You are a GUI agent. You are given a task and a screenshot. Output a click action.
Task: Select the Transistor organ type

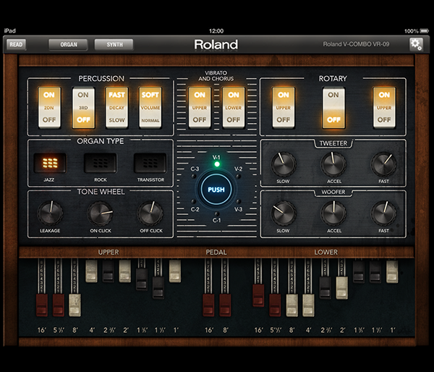[149, 164]
